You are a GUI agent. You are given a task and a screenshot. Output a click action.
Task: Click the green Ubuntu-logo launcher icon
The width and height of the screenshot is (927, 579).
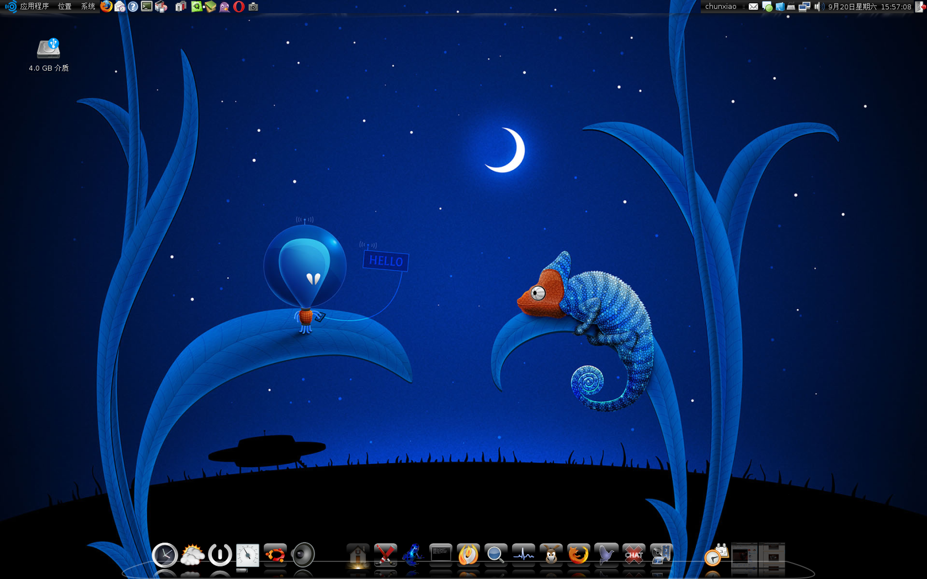(x=196, y=7)
